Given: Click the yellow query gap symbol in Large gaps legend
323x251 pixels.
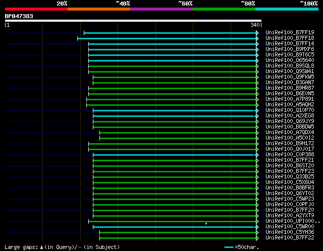Looking at the screenshot, I should pyautogui.click(x=41, y=247).
